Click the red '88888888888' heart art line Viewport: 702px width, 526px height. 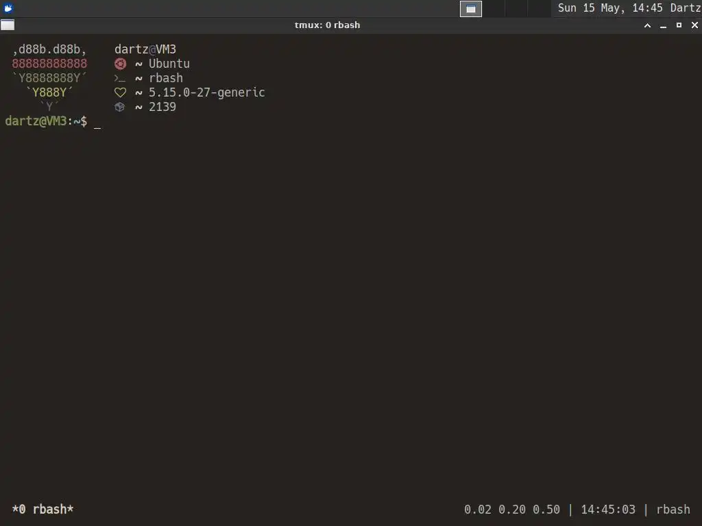(49, 64)
